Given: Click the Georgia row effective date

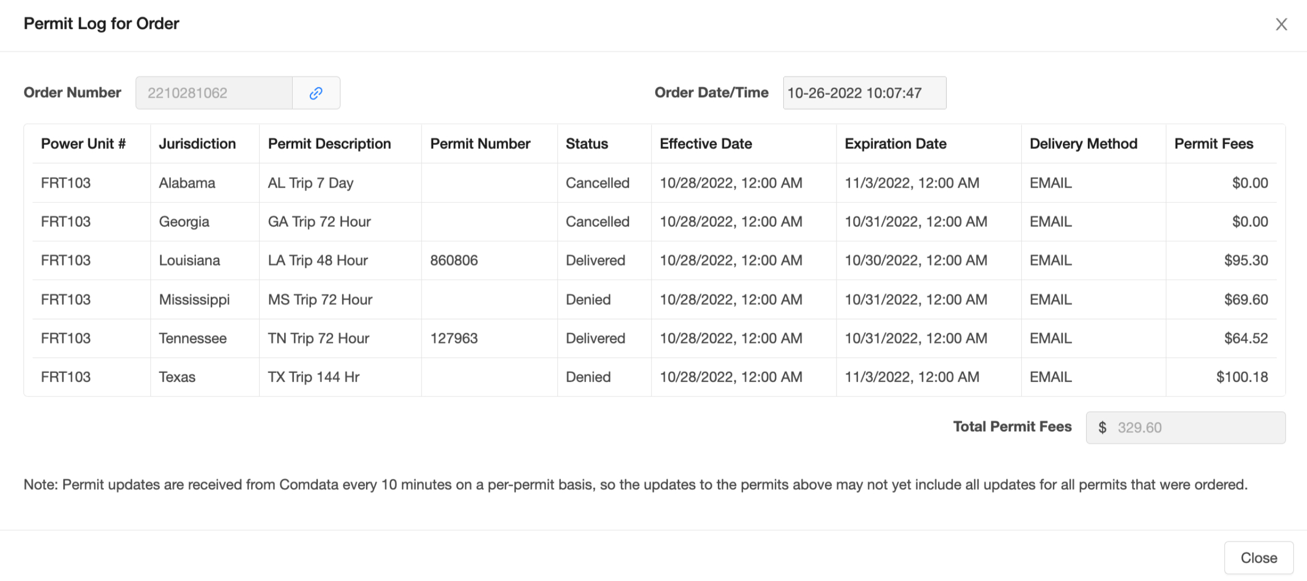Looking at the screenshot, I should [731, 222].
